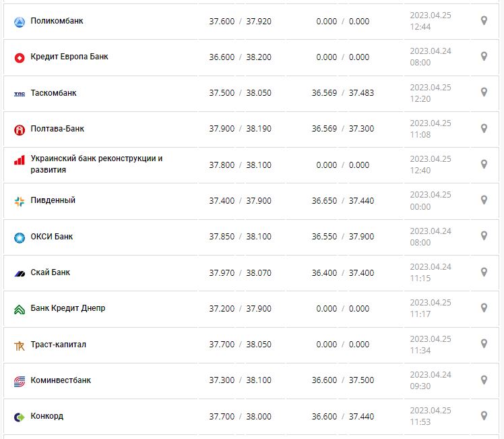This screenshot has height=439, width=504.
Task: Open ОКСИ Банк map pin
Action: (484, 236)
